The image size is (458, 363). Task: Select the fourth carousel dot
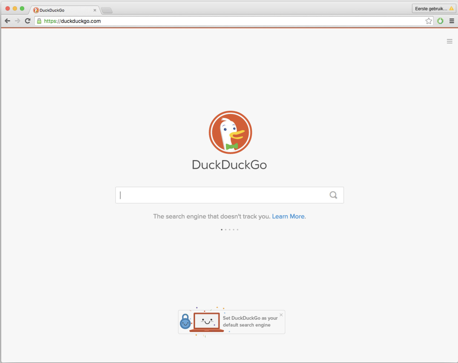[x=233, y=229]
